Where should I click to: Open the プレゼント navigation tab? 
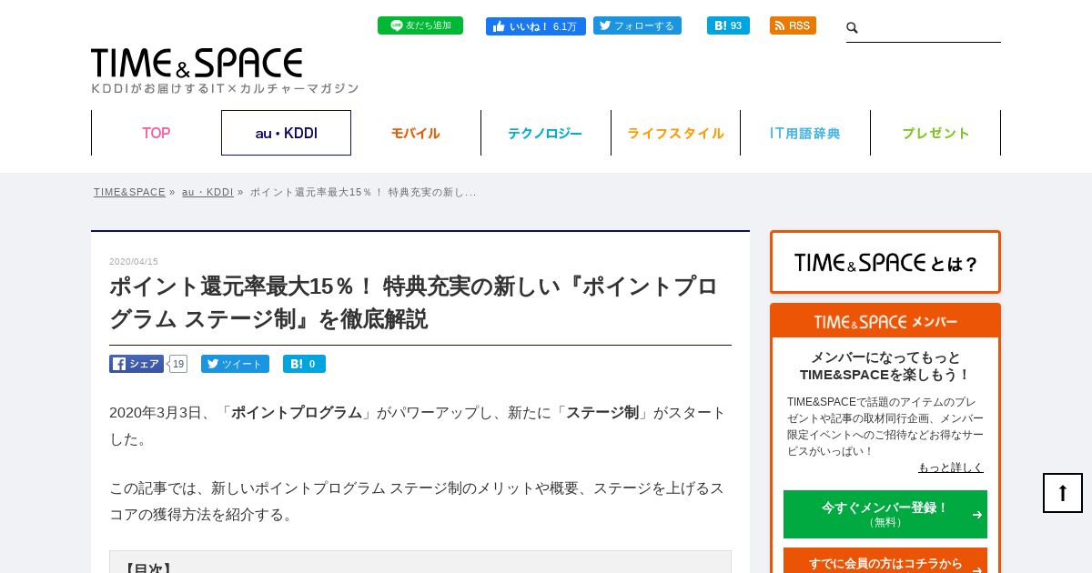935,133
